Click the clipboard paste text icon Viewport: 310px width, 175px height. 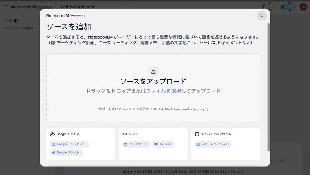pos(197,134)
